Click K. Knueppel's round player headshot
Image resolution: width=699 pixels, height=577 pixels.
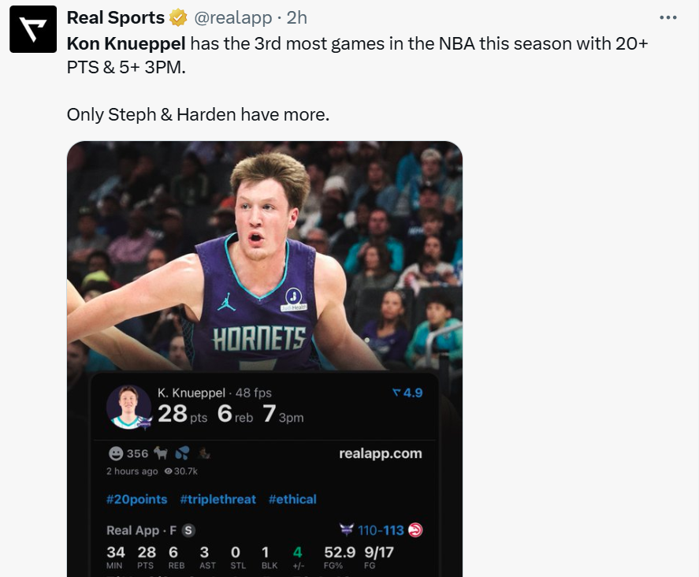point(128,407)
